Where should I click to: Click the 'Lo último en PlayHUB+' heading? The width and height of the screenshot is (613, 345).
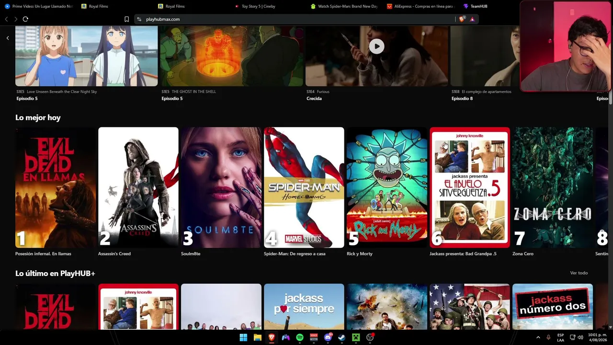click(x=55, y=273)
